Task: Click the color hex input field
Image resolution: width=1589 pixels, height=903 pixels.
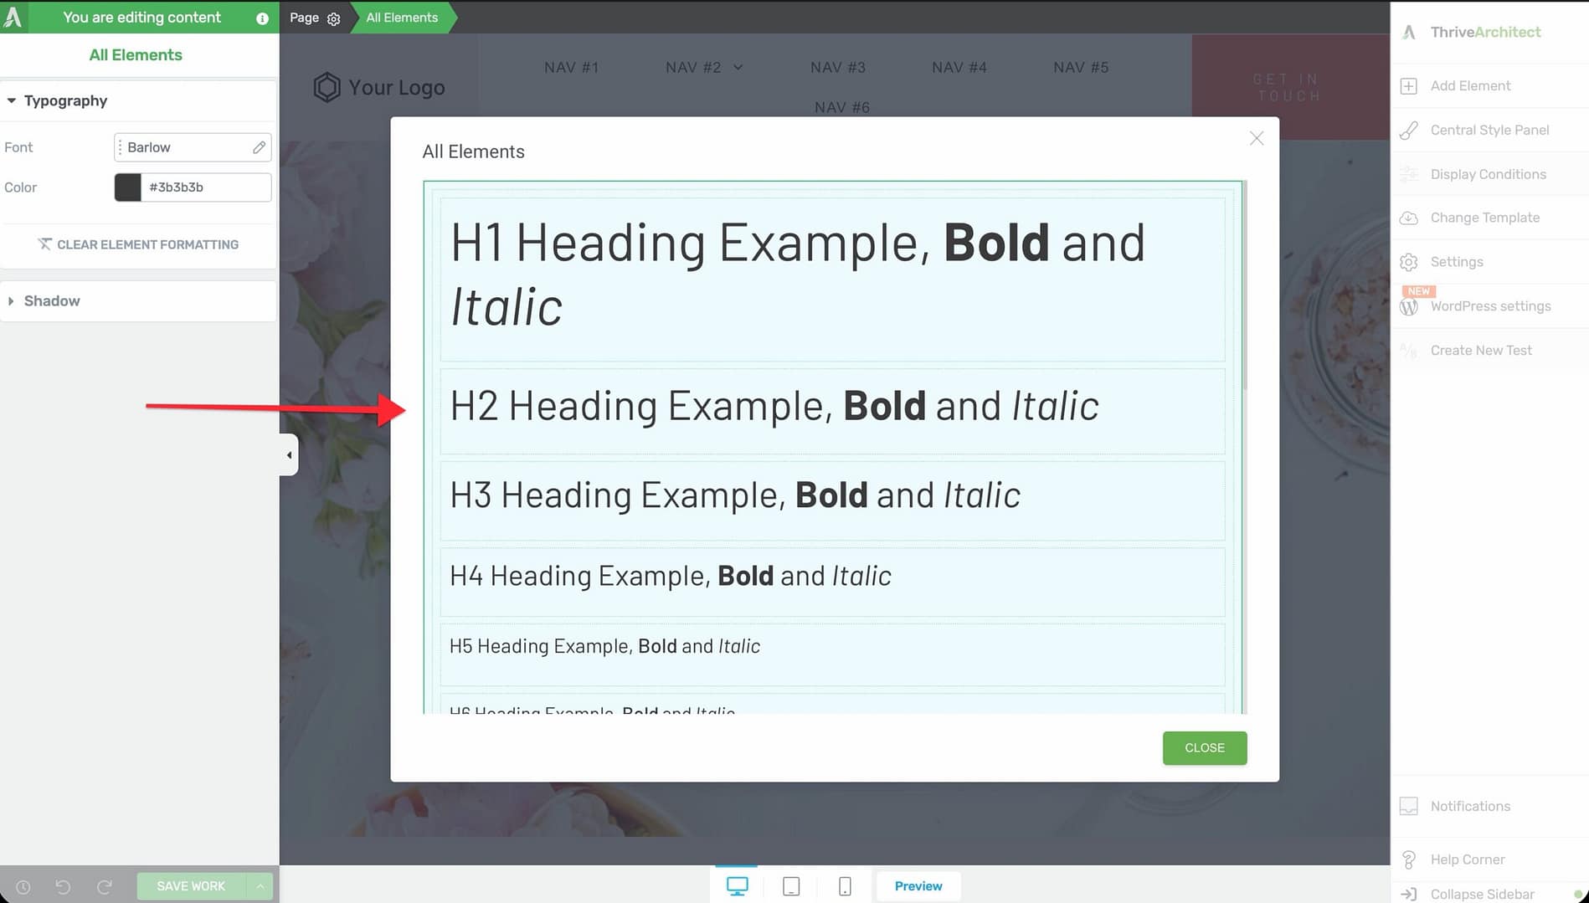Action: click(x=206, y=187)
